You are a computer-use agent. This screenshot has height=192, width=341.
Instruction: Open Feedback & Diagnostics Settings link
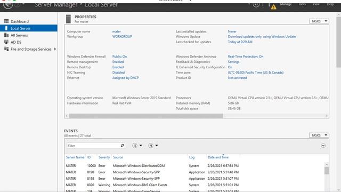click(x=233, y=62)
